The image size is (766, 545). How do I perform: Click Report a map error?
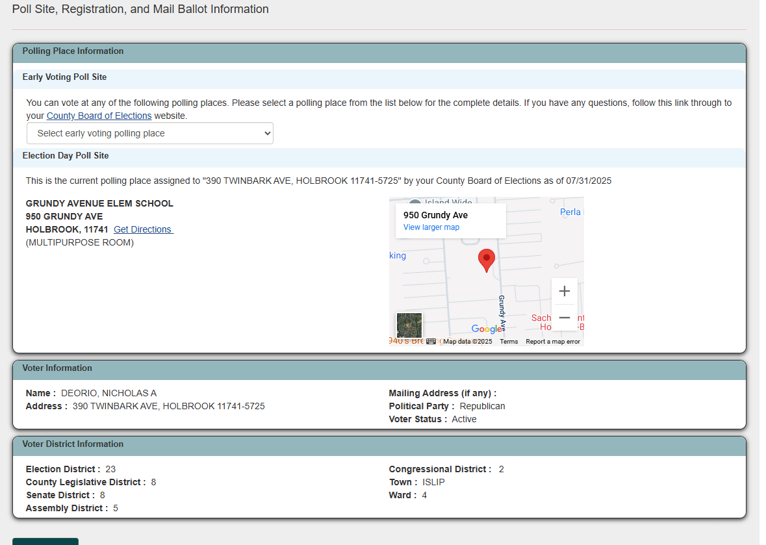coord(552,342)
